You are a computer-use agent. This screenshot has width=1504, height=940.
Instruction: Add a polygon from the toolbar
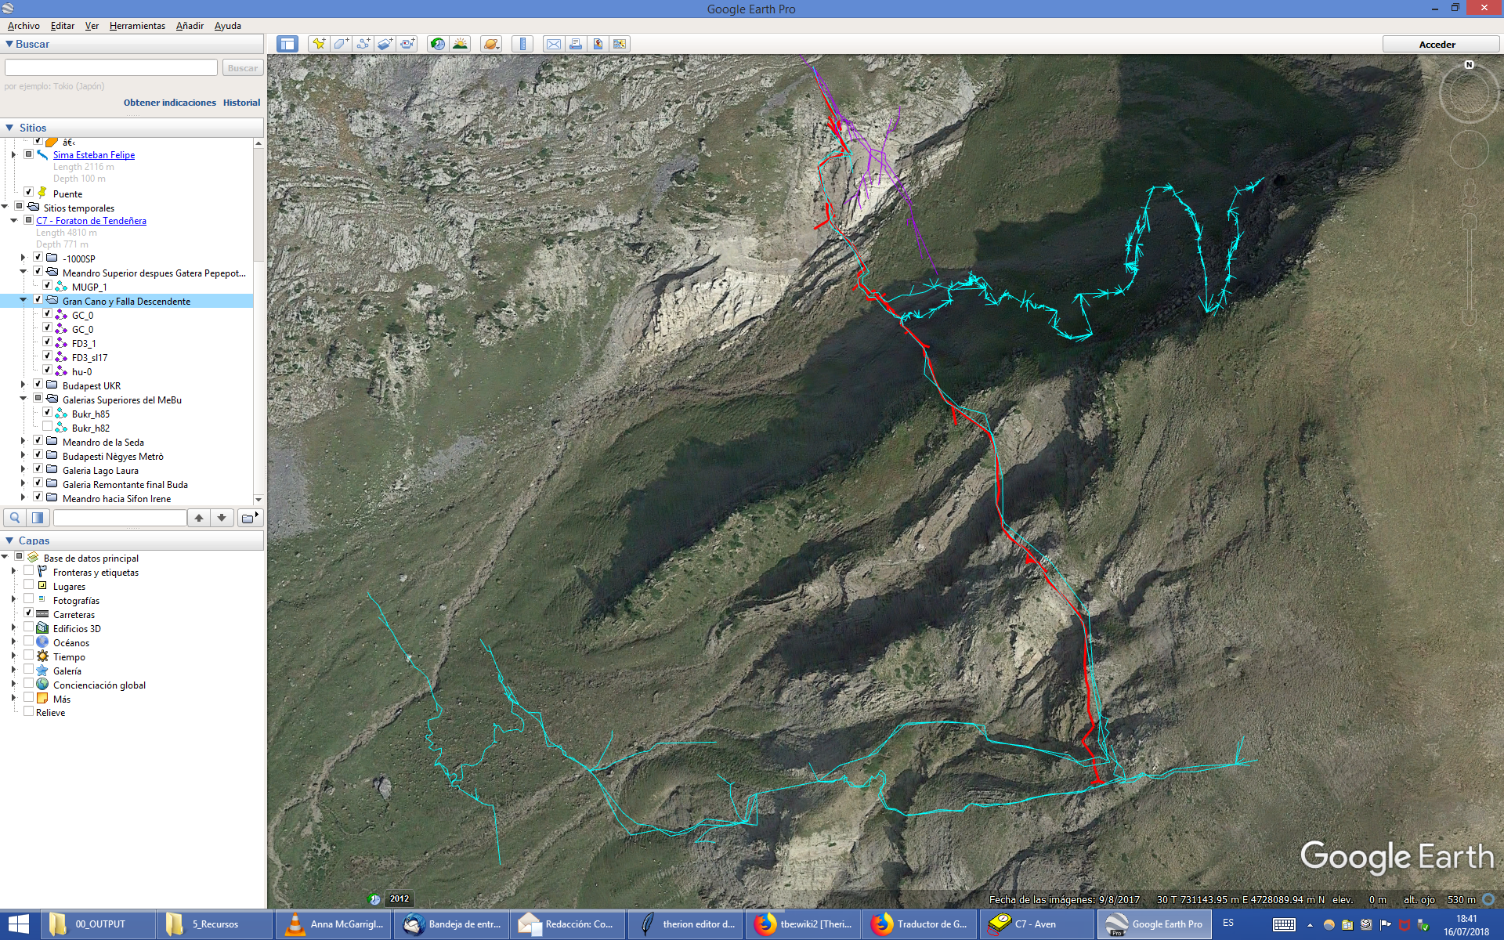(x=341, y=44)
